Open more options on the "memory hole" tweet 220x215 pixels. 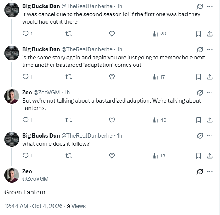pyautogui.click(x=210, y=49)
